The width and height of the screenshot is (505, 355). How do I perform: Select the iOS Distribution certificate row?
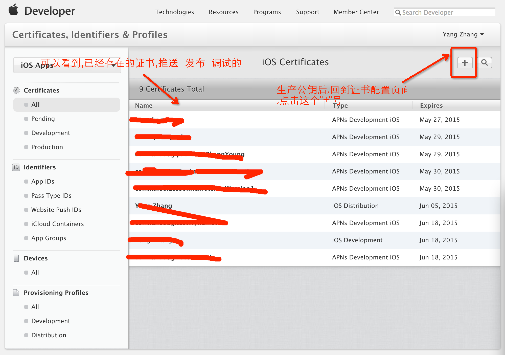(x=314, y=206)
